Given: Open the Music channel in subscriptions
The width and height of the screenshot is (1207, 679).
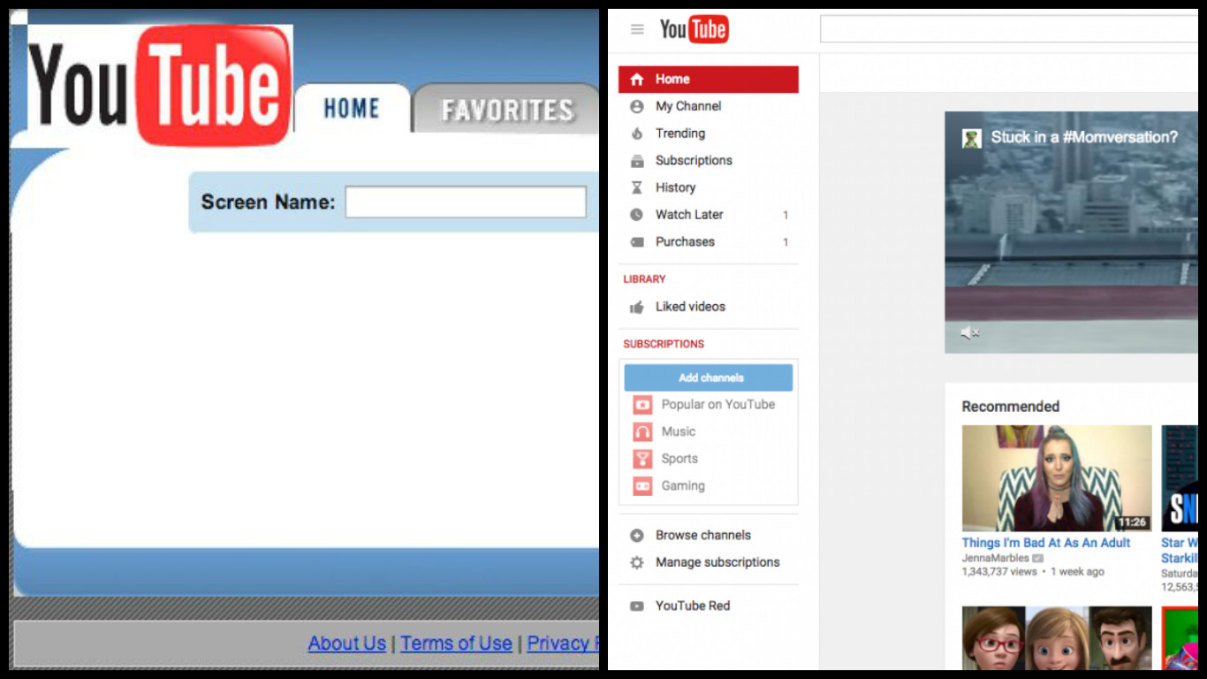Looking at the screenshot, I should pos(678,431).
